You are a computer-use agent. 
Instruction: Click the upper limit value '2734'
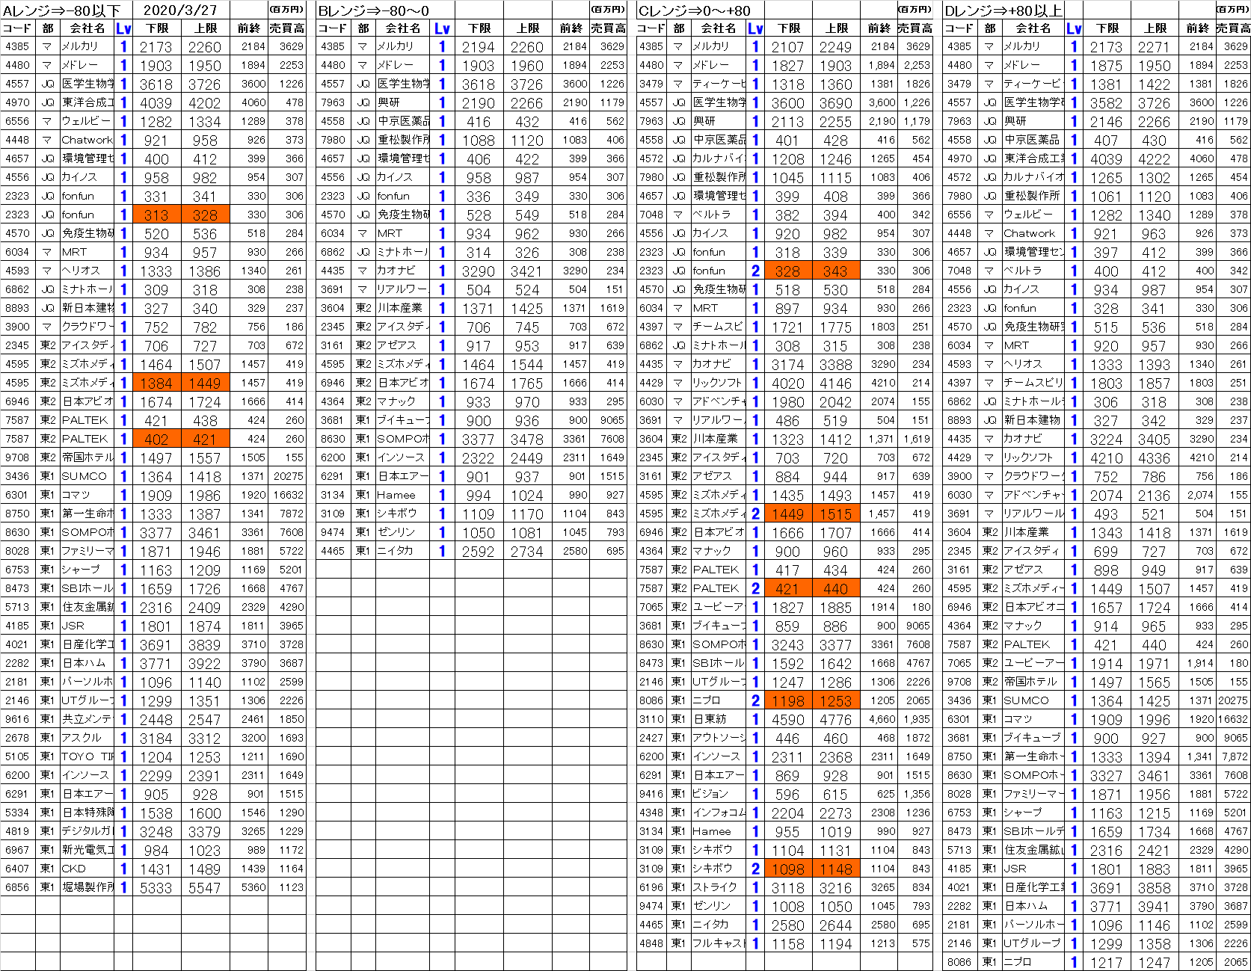(x=526, y=552)
